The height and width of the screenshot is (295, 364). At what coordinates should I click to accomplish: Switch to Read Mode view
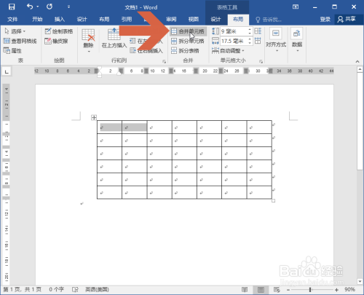(245, 289)
